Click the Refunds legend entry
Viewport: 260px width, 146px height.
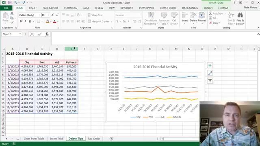click(174, 117)
